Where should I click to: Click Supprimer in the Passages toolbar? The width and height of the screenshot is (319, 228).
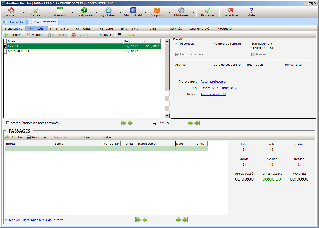(37, 137)
